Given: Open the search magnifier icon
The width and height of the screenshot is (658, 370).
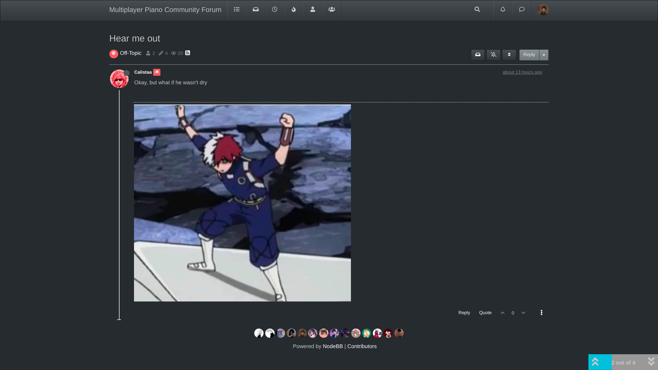Looking at the screenshot, I should point(477,10).
